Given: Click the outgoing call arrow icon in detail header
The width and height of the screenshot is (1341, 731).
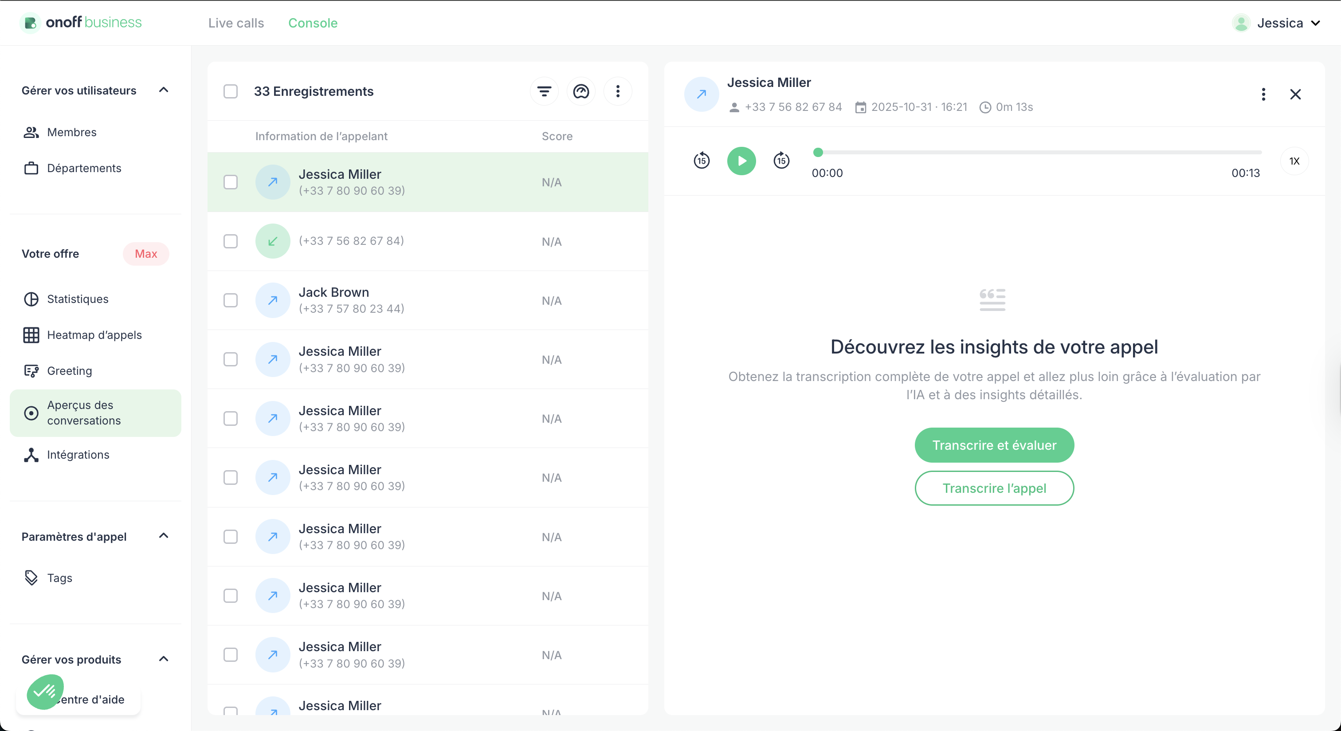Looking at the screenshot, I should click(x=701, y=94).
